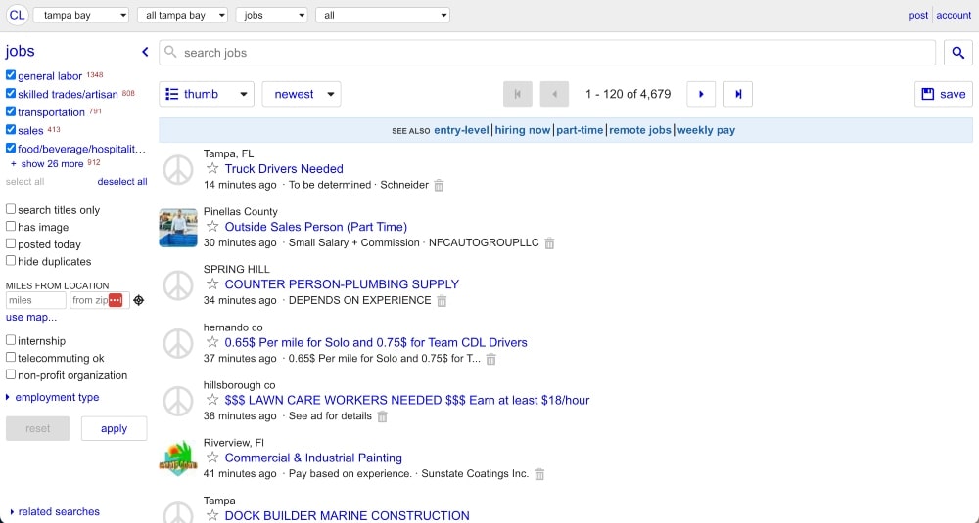Viewport: 979px width, 523px height.
Task: Uncheck the general labor category
Action: pyautogui.click(x=11, y=75)
